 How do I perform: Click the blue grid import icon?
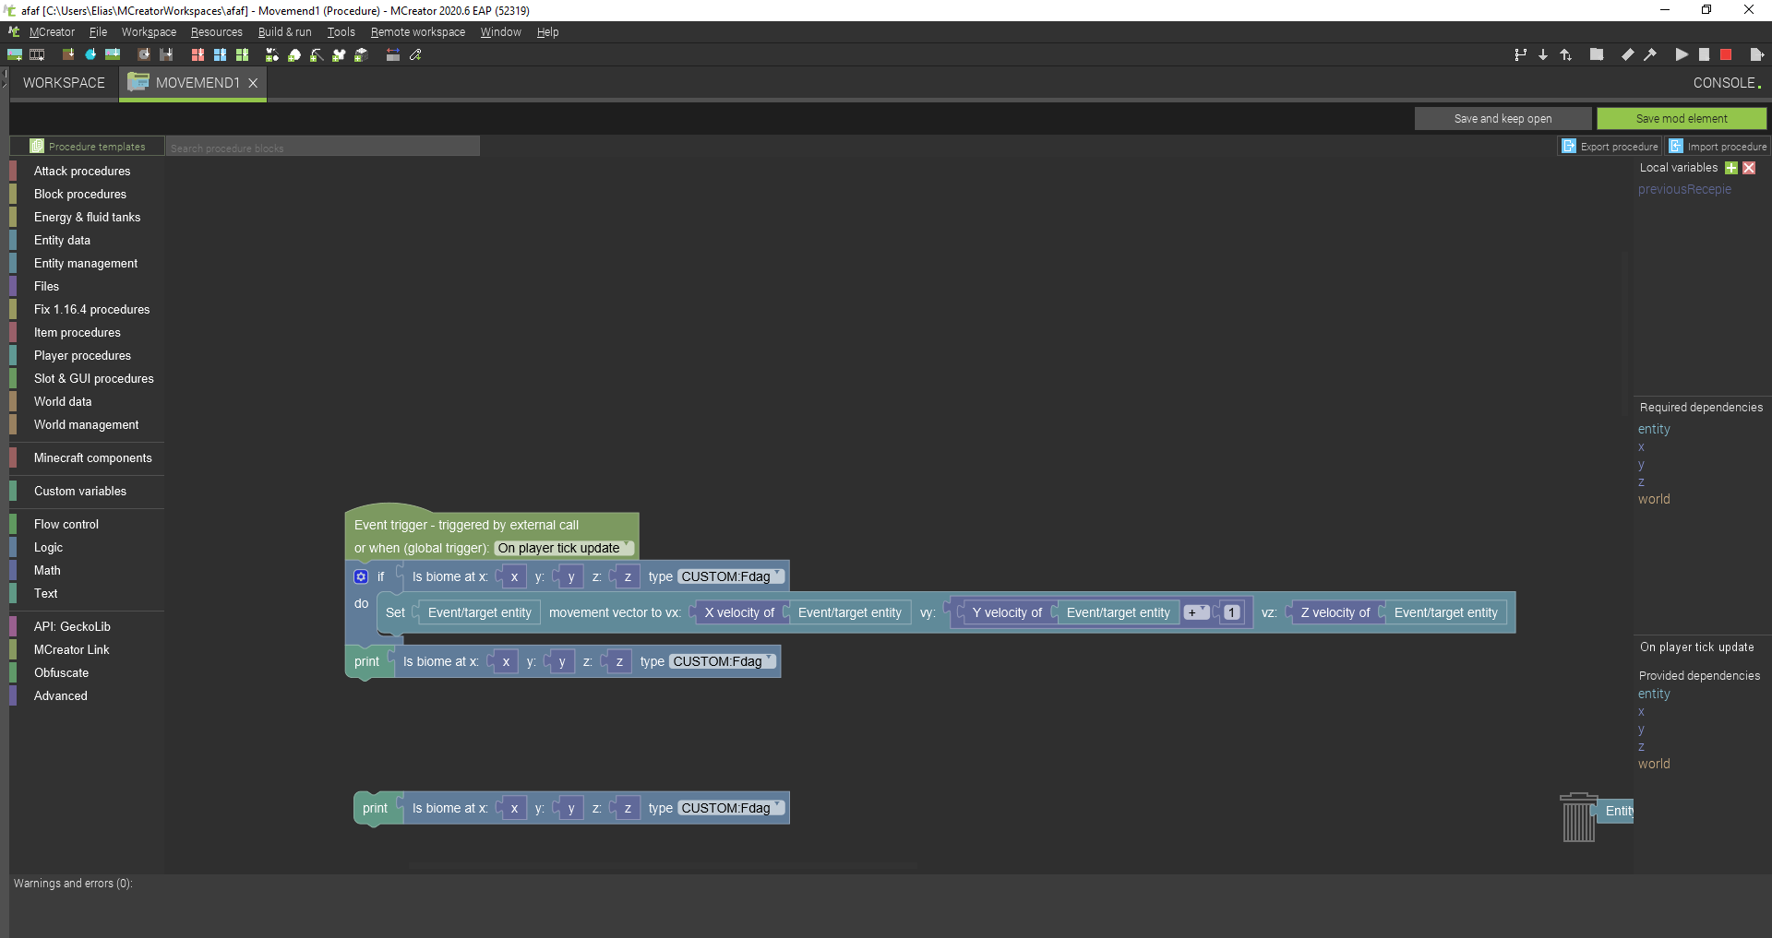tap(220, 54)
